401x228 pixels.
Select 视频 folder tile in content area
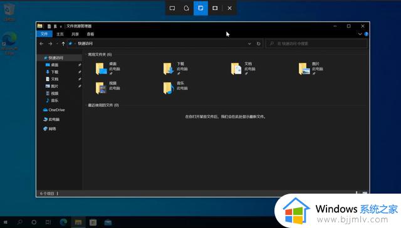[x=108, y=87]
